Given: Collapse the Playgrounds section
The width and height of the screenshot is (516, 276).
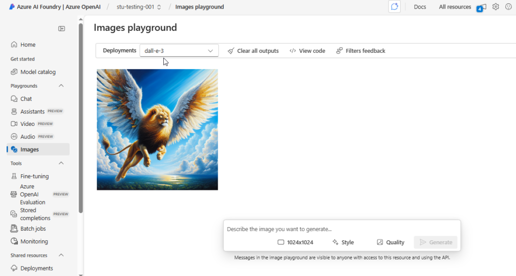Looking at the screenshot, I should (61, 86).
